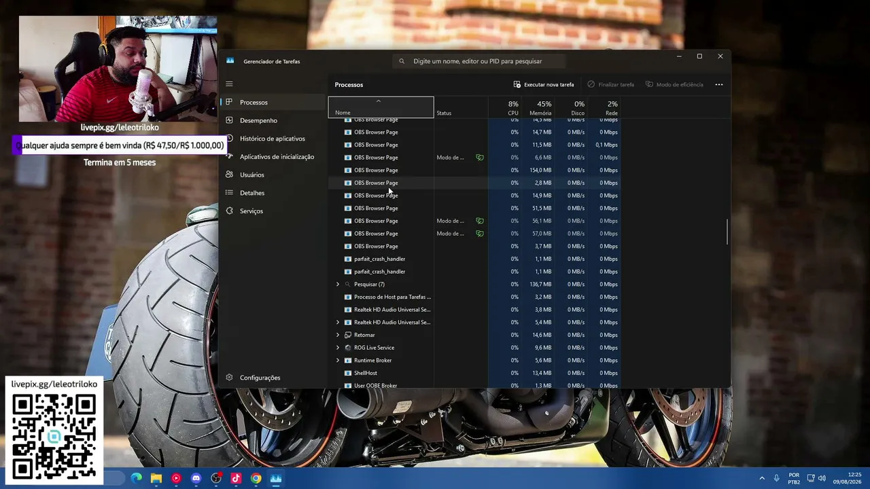Screen dimensions: 870x489
Task: Open Aplicativos de inicialização tab
Action: (x=273, y=157)
